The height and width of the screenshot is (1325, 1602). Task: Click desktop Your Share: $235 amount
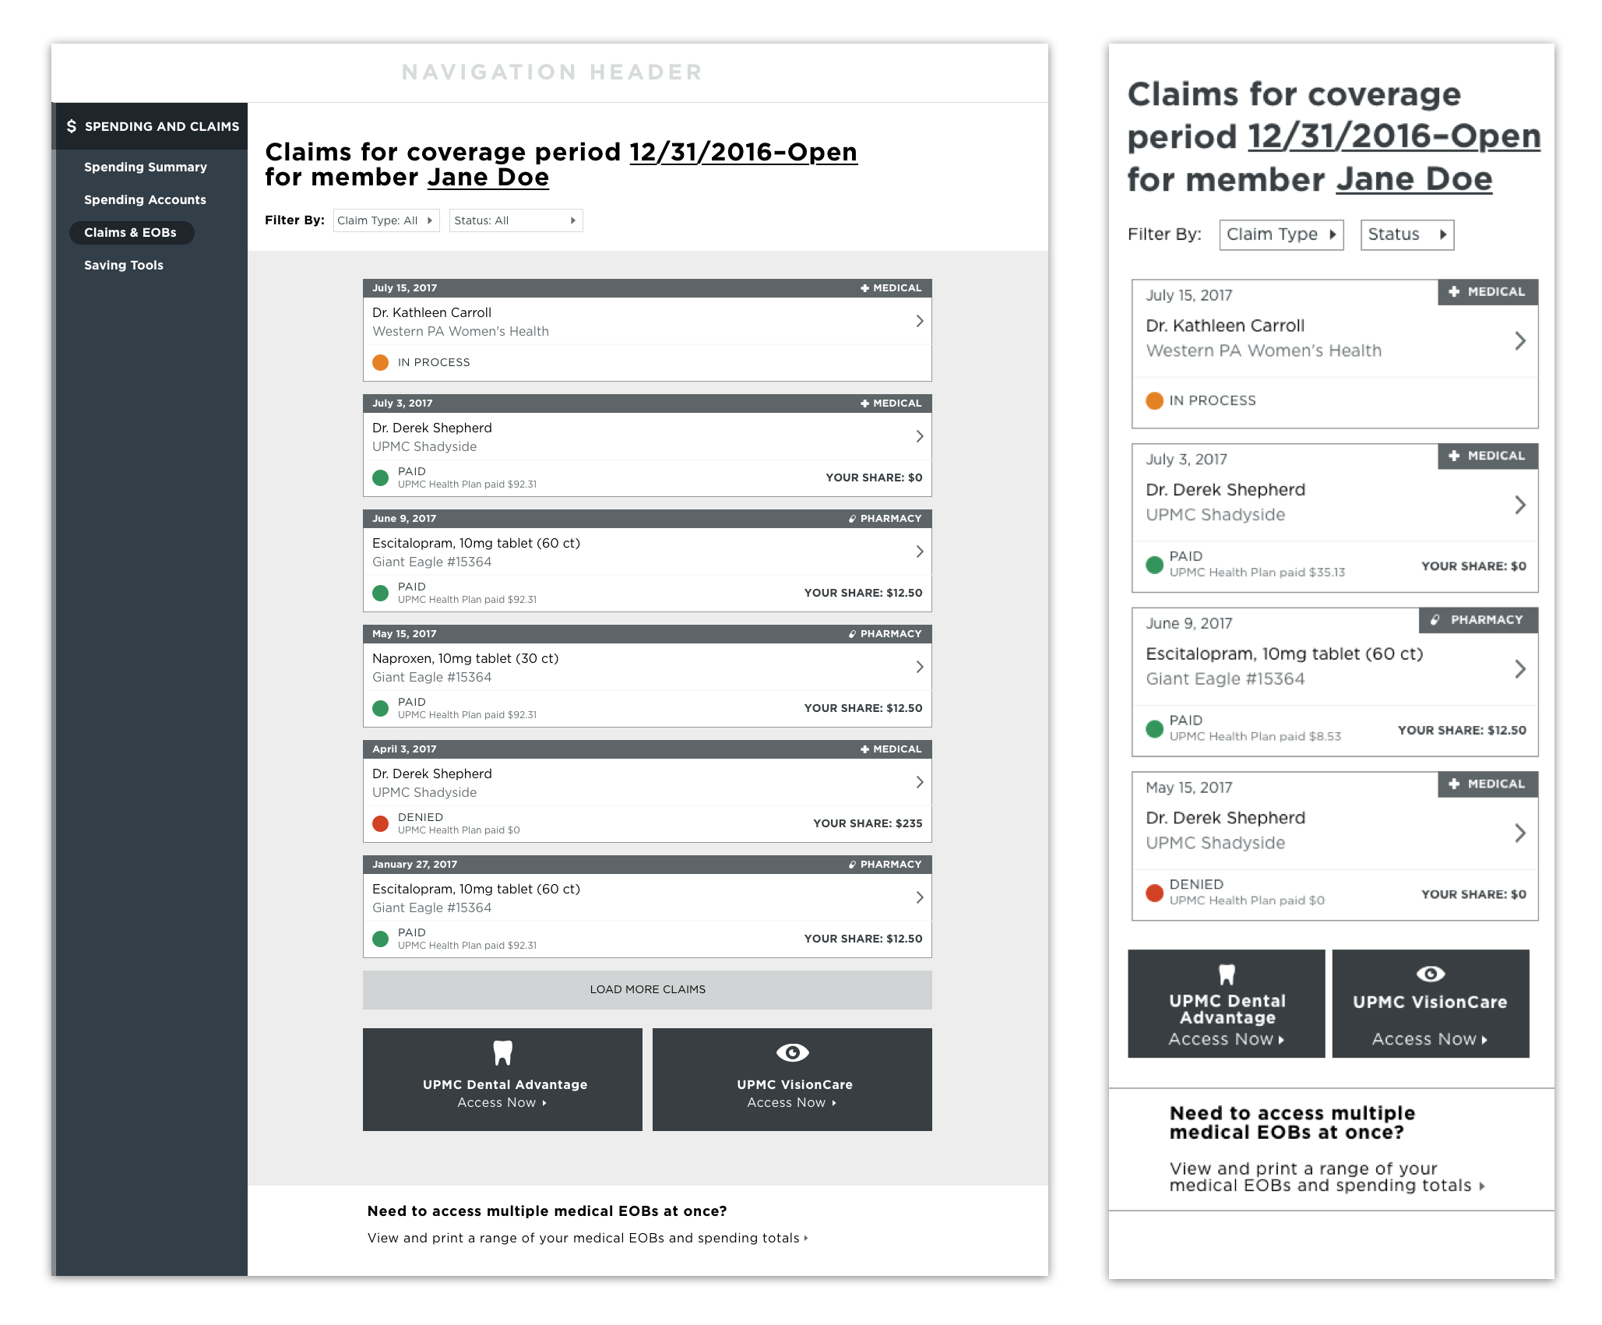click(x=868, y=823)
